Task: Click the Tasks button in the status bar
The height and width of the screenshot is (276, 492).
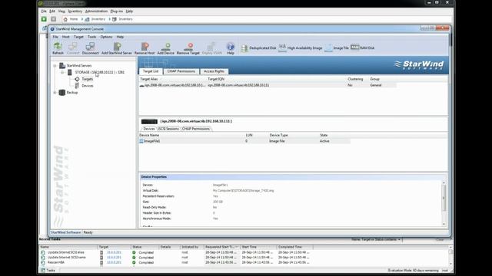Action: pyautogui.click(x=48, y=270)
